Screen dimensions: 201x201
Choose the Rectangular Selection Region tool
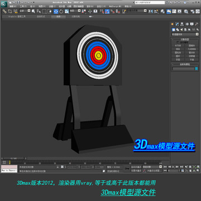[44, 11]
